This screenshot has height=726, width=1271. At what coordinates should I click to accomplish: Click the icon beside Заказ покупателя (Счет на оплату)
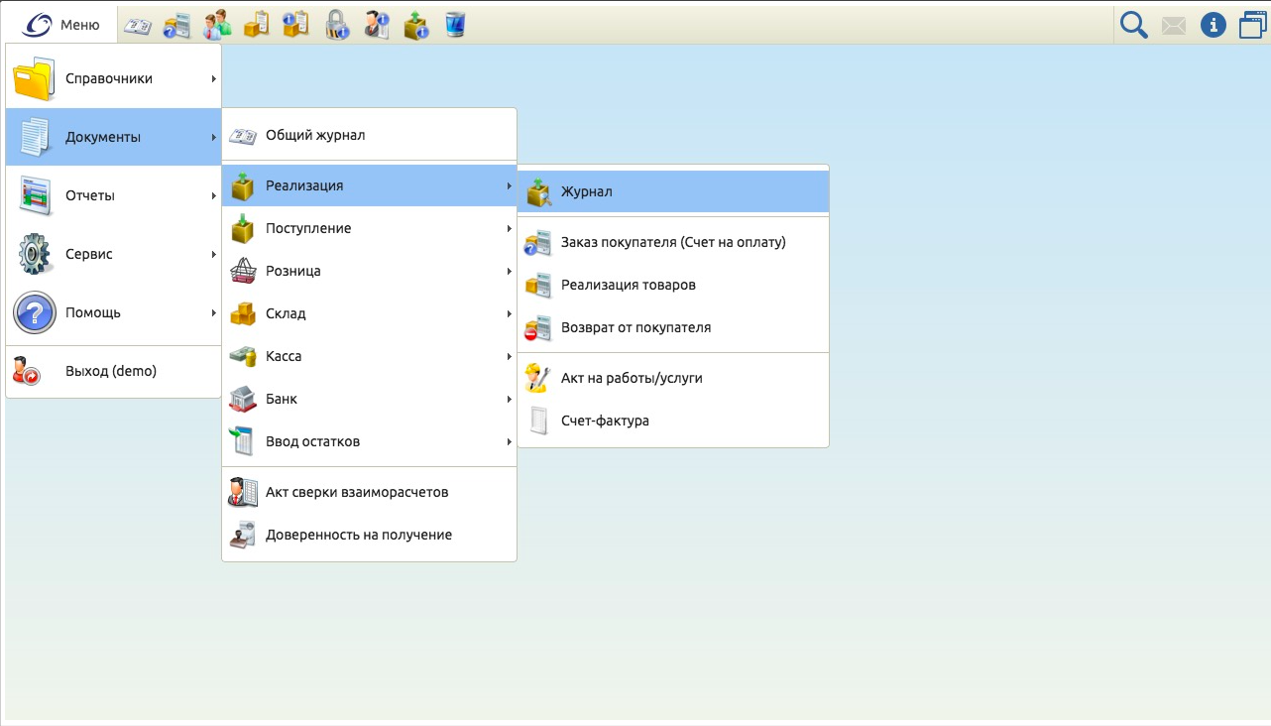click(538, 242)
